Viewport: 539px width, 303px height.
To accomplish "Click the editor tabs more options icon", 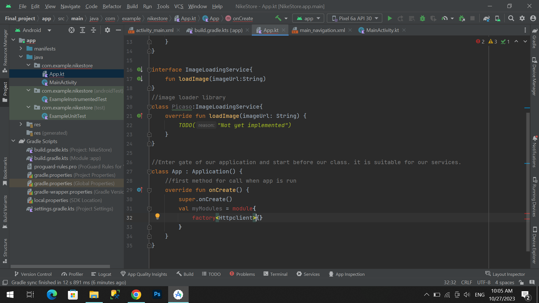I will click(525, 30).
